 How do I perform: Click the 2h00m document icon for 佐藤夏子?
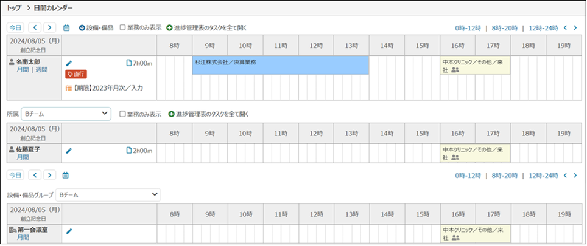coord(128,150)
